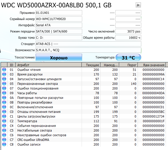Click status icon for События переназначения

(x=4, y=126)
